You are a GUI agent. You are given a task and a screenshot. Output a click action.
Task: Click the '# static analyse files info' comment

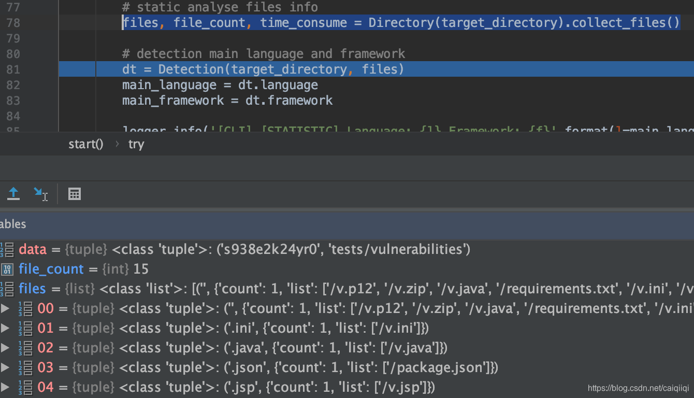point(220,7)
